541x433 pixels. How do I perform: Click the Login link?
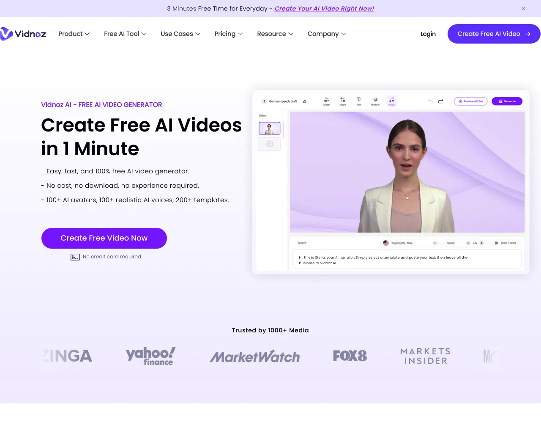[428, 34]
